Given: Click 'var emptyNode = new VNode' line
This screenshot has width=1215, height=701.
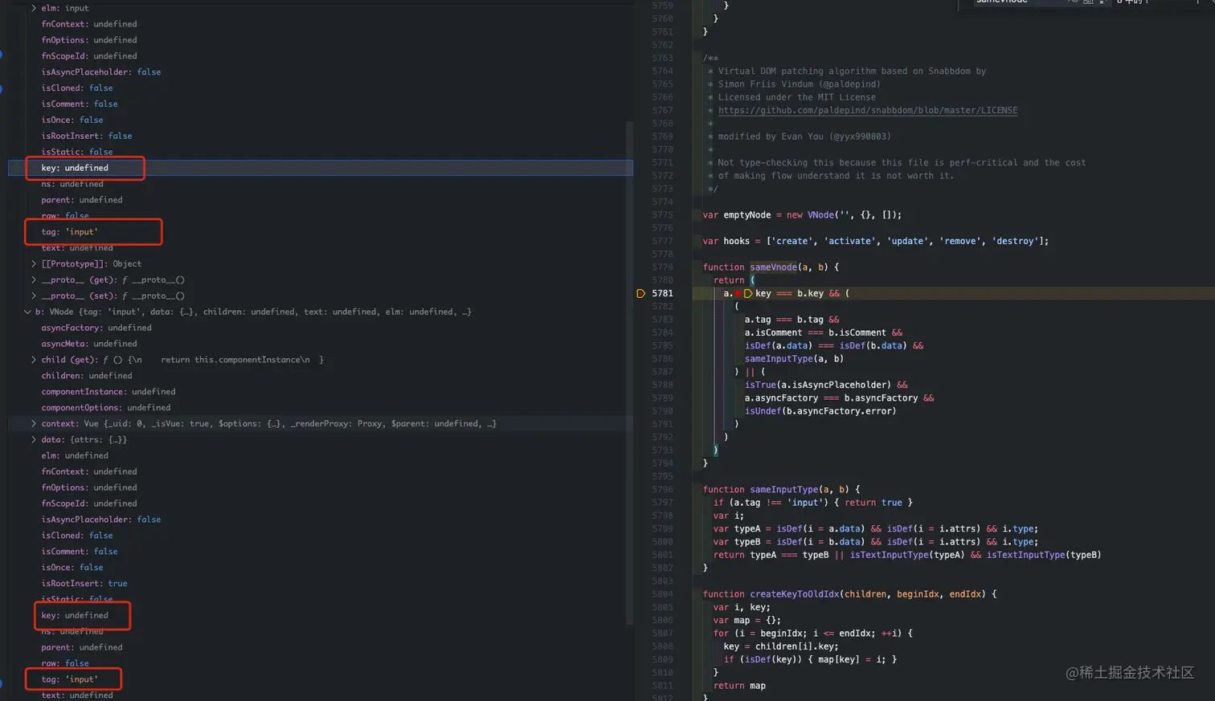Looking at the screenshot, I should 802,215.
